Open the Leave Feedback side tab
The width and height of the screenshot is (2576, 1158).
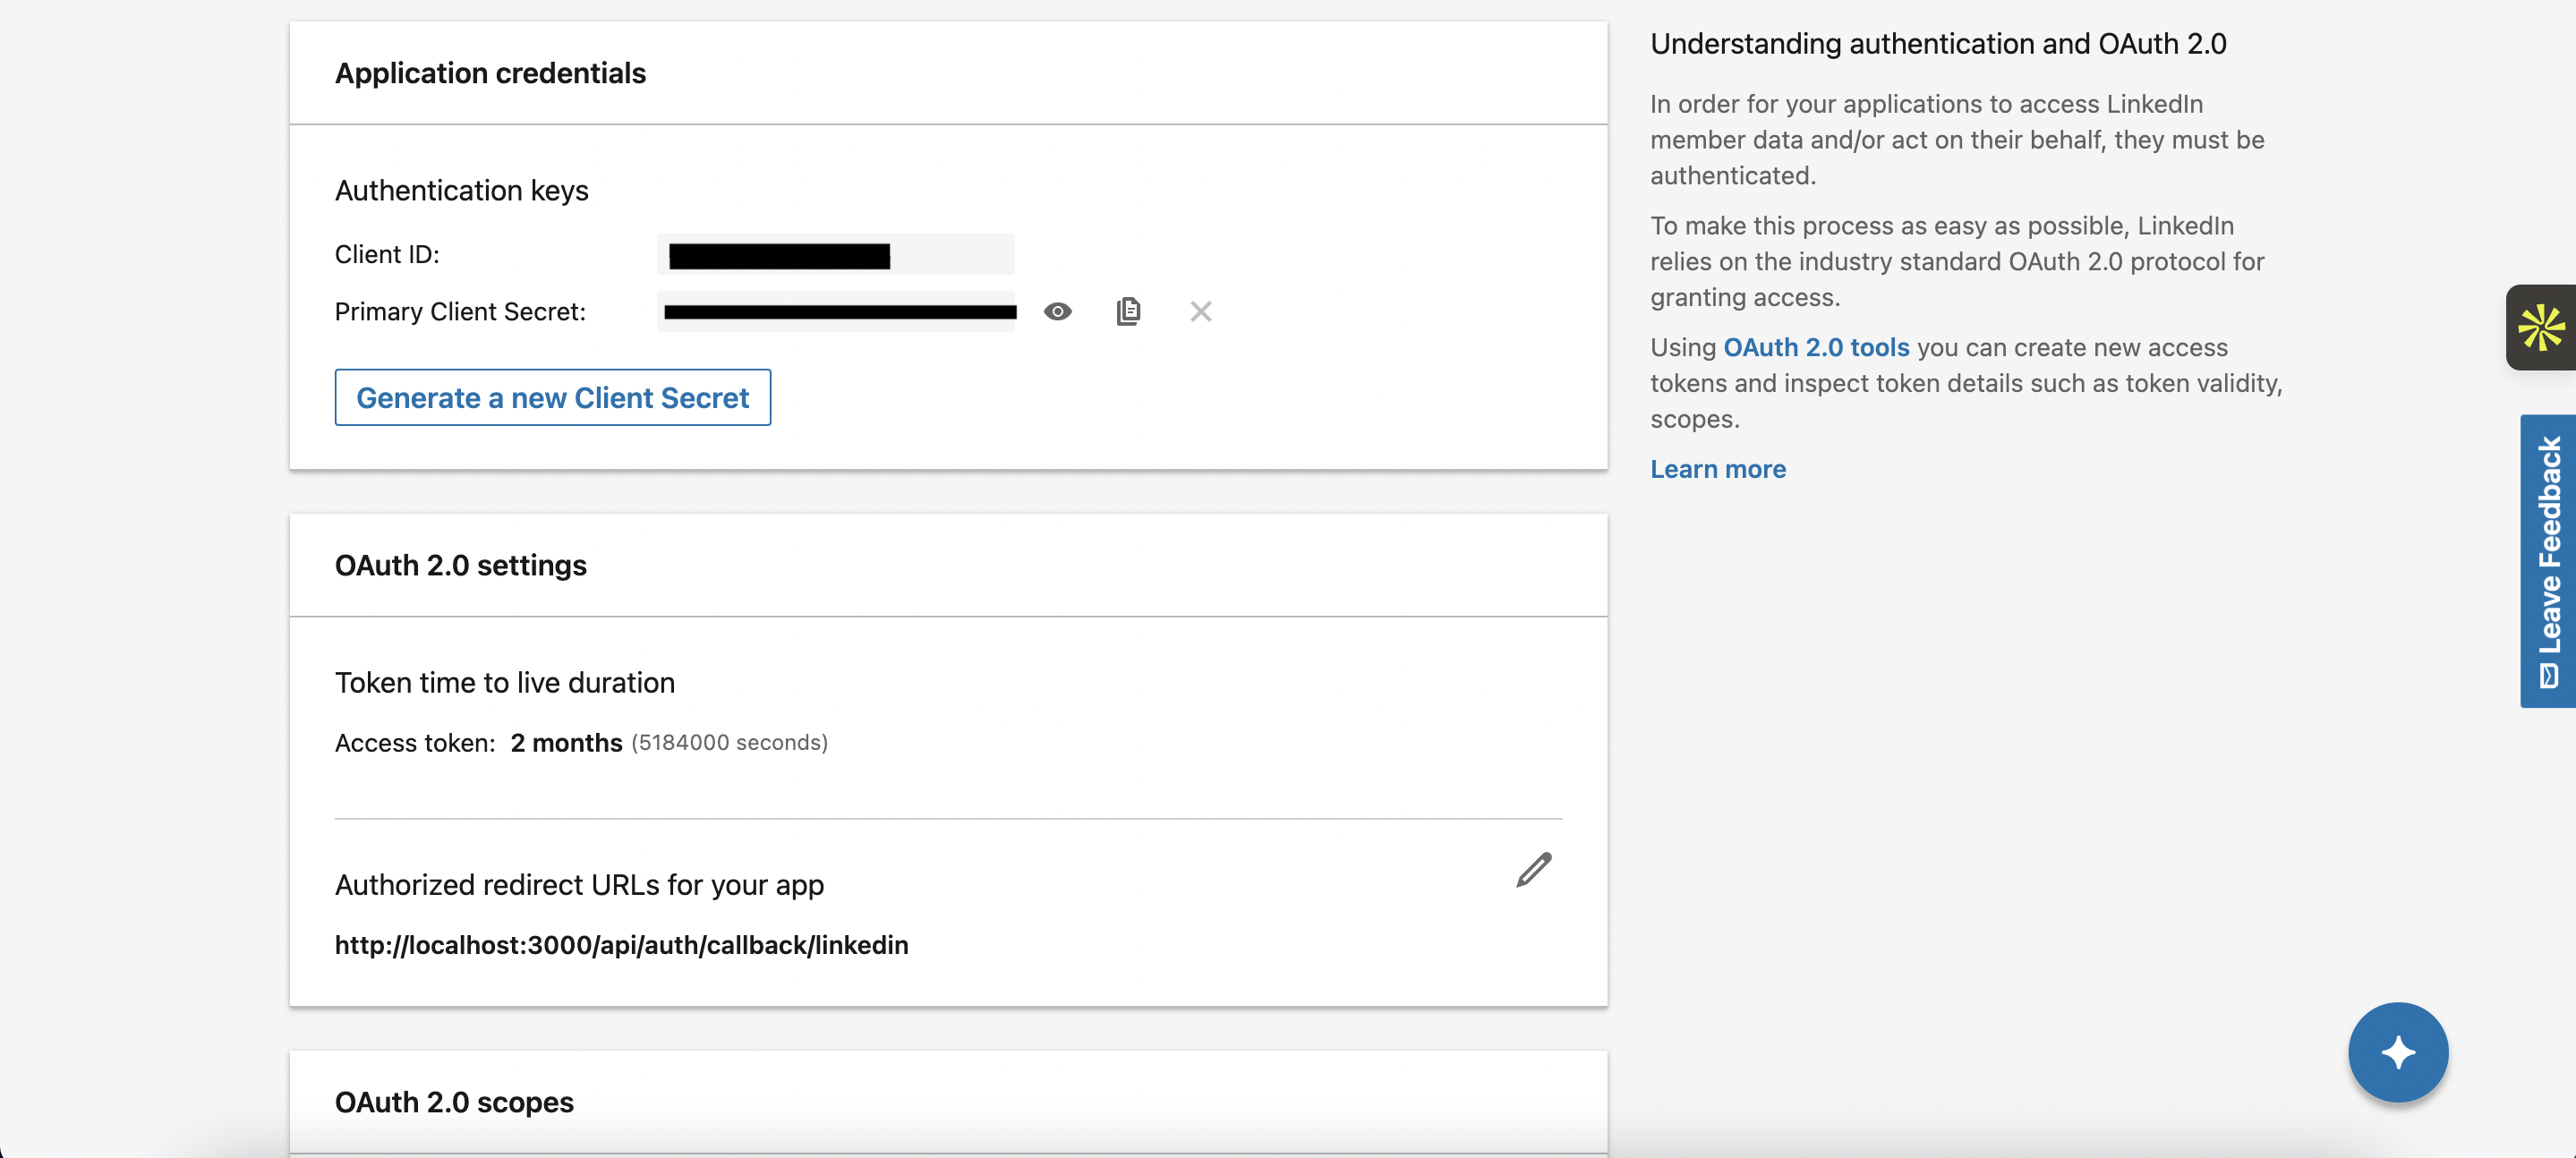[2548, 561]
